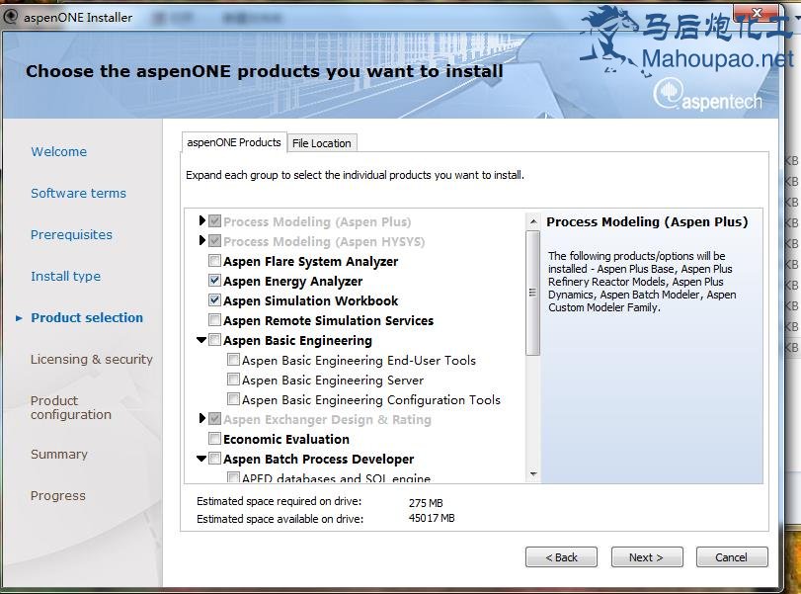Screen dimensions: 801x594
Task: Collapse the Aspen Basic Engineering group
Action: [x=201, y=341]
